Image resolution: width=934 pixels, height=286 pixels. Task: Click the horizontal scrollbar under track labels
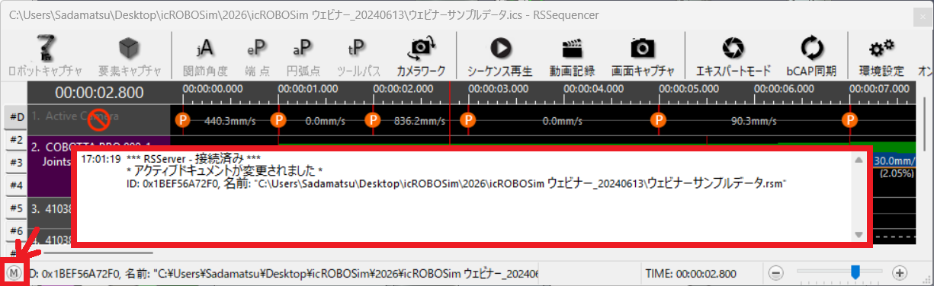point(98,252)
